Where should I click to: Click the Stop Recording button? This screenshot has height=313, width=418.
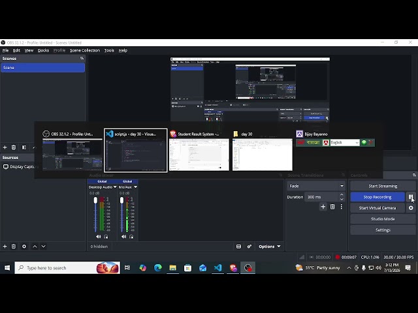[x=378, y=197]
